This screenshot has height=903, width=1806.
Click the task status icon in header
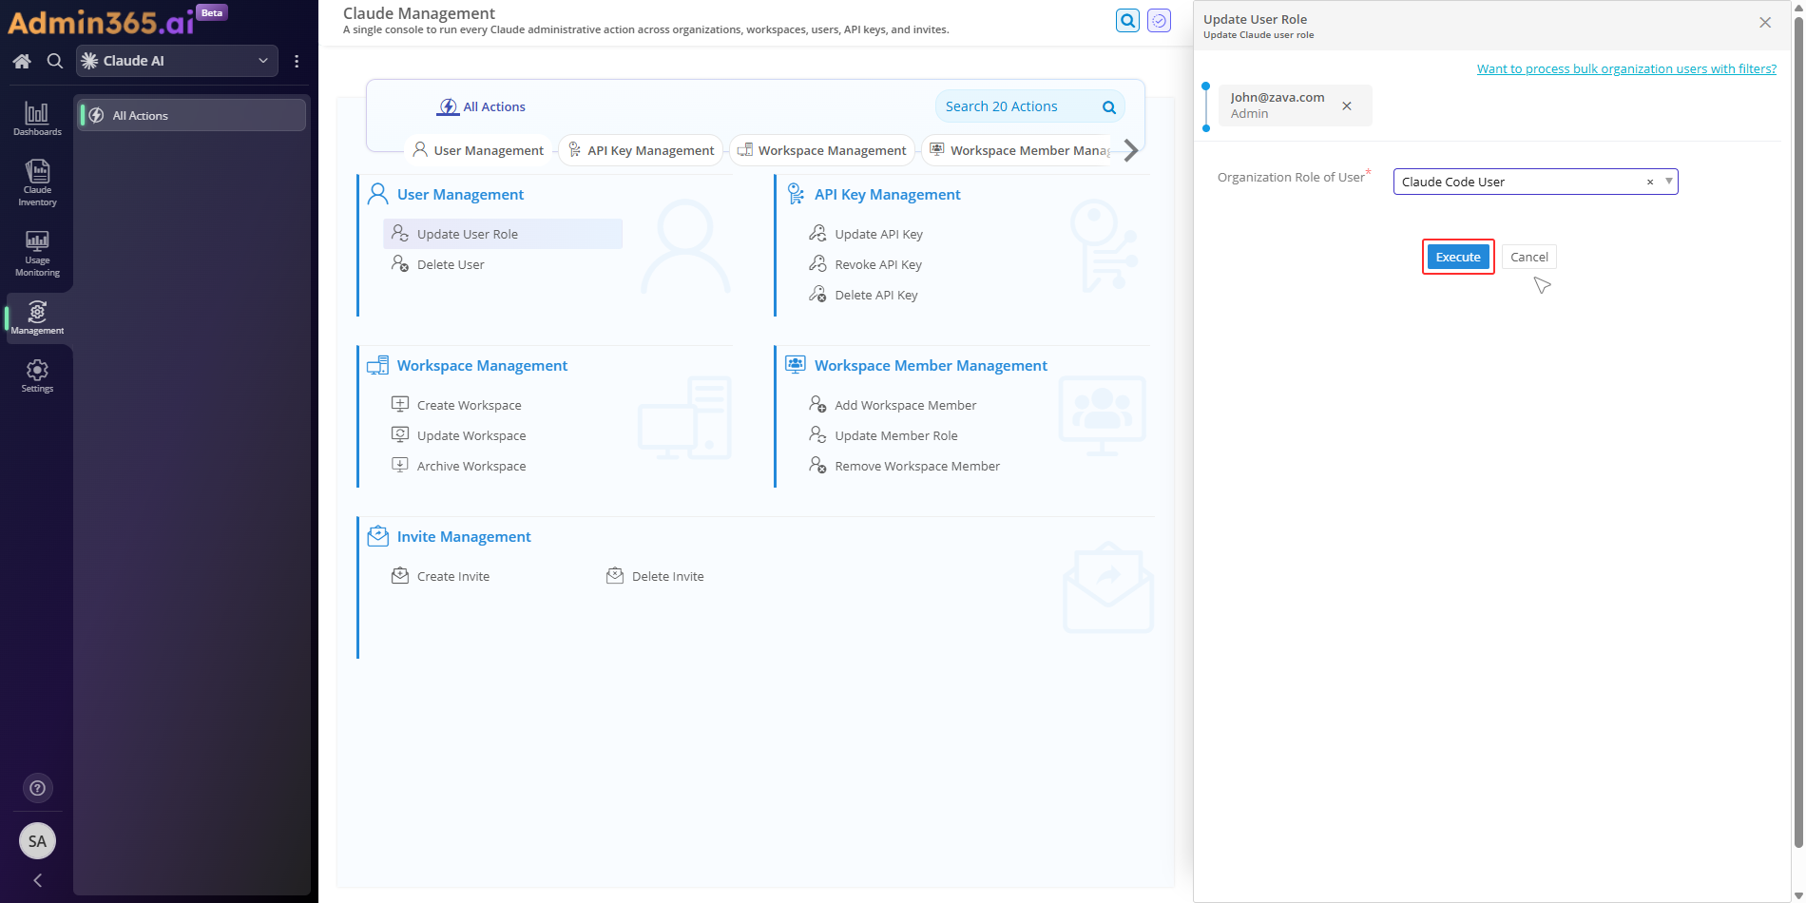(x=1159, y=20)
